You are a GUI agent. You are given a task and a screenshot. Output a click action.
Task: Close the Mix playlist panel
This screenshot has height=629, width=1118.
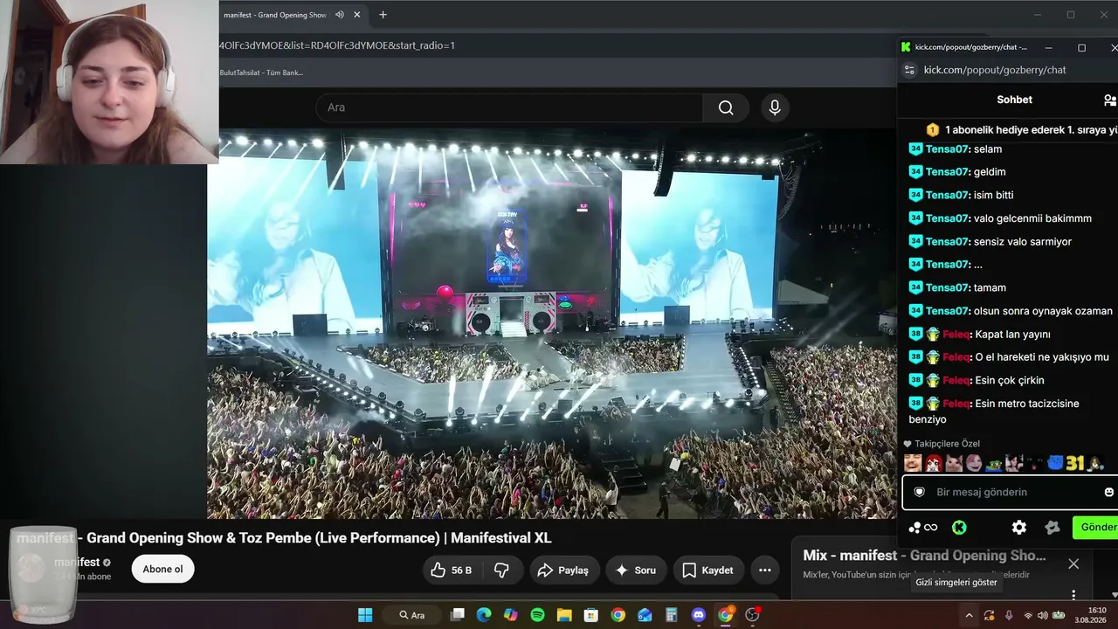[1073, 564]
